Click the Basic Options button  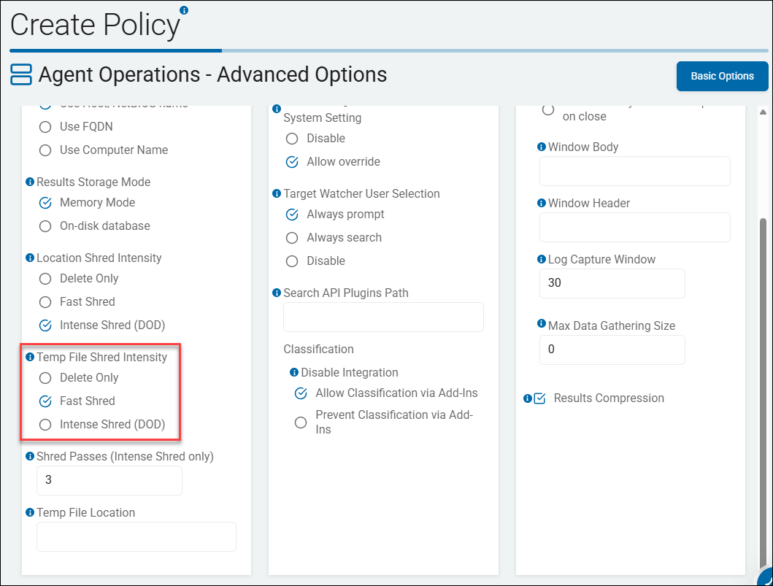[x=722, y=76]
